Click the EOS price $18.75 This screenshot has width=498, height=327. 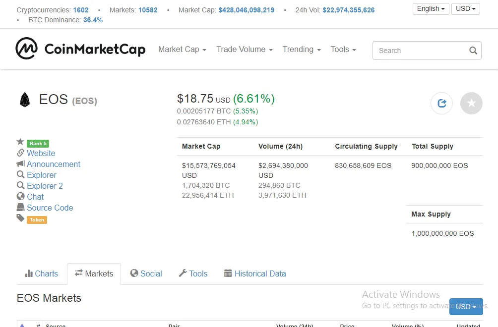(195, 99)
